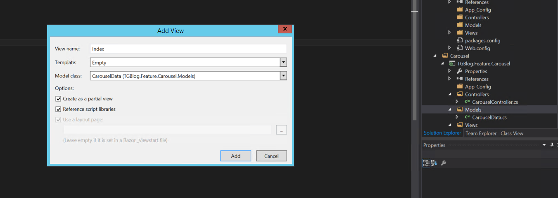The width and height of the screenshot is (558, 198).
Task: Click the C# icon of CarouselData.cs
Action: [x=467, y=117]
